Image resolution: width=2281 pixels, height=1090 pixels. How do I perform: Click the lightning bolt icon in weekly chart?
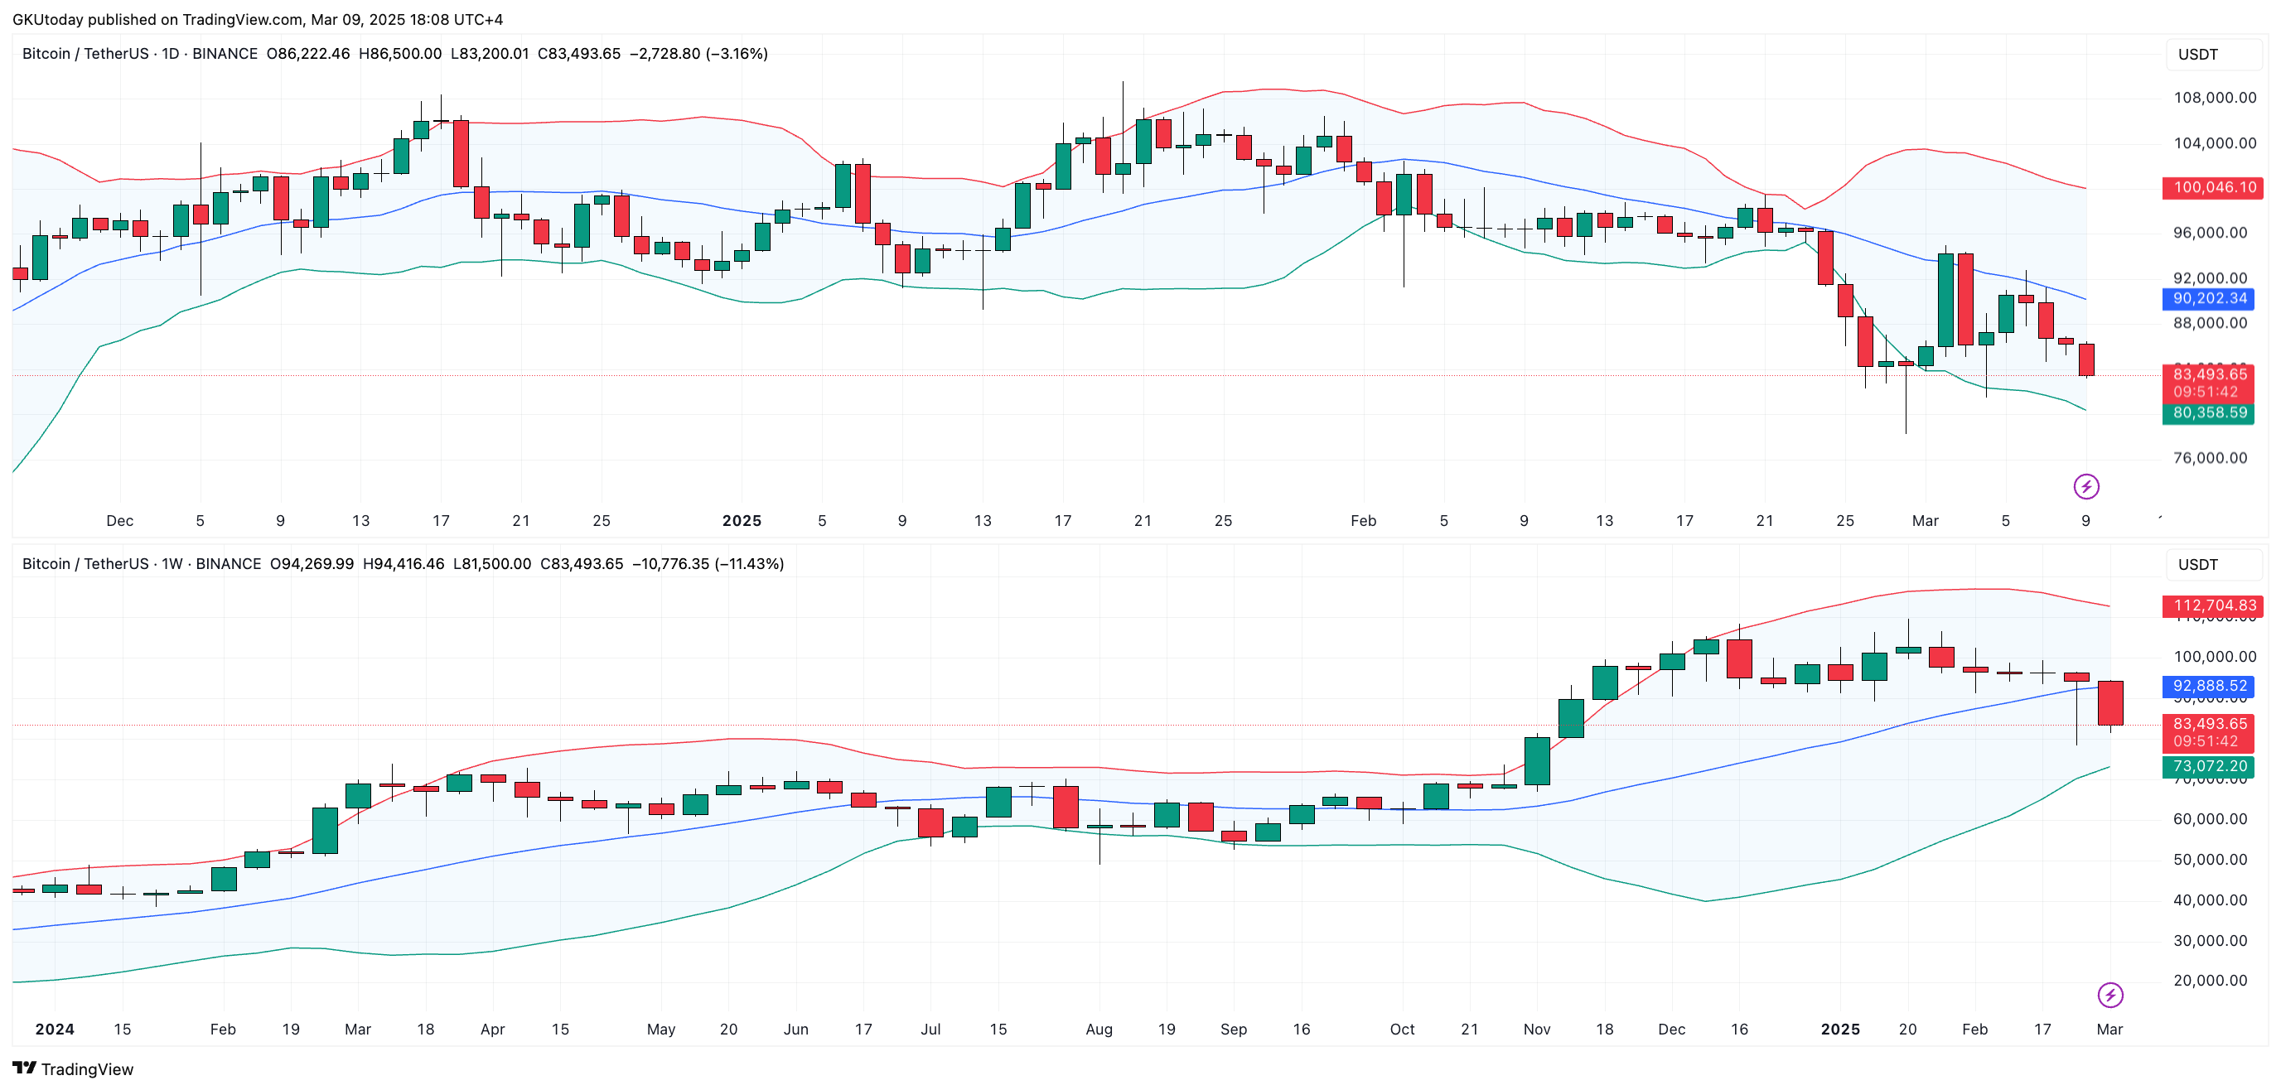2110,996
